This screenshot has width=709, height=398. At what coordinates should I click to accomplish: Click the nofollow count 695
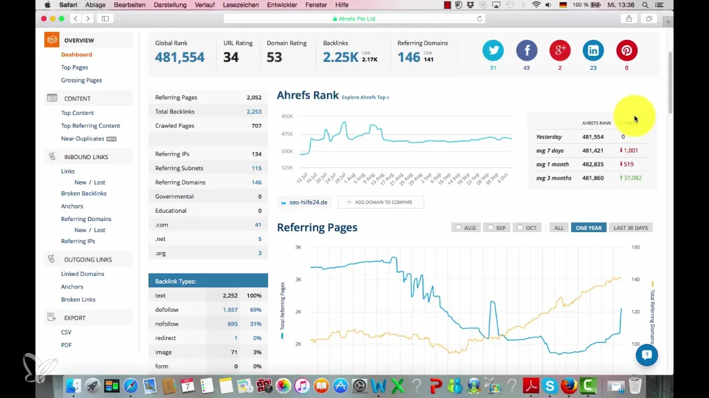pos(233,324)
